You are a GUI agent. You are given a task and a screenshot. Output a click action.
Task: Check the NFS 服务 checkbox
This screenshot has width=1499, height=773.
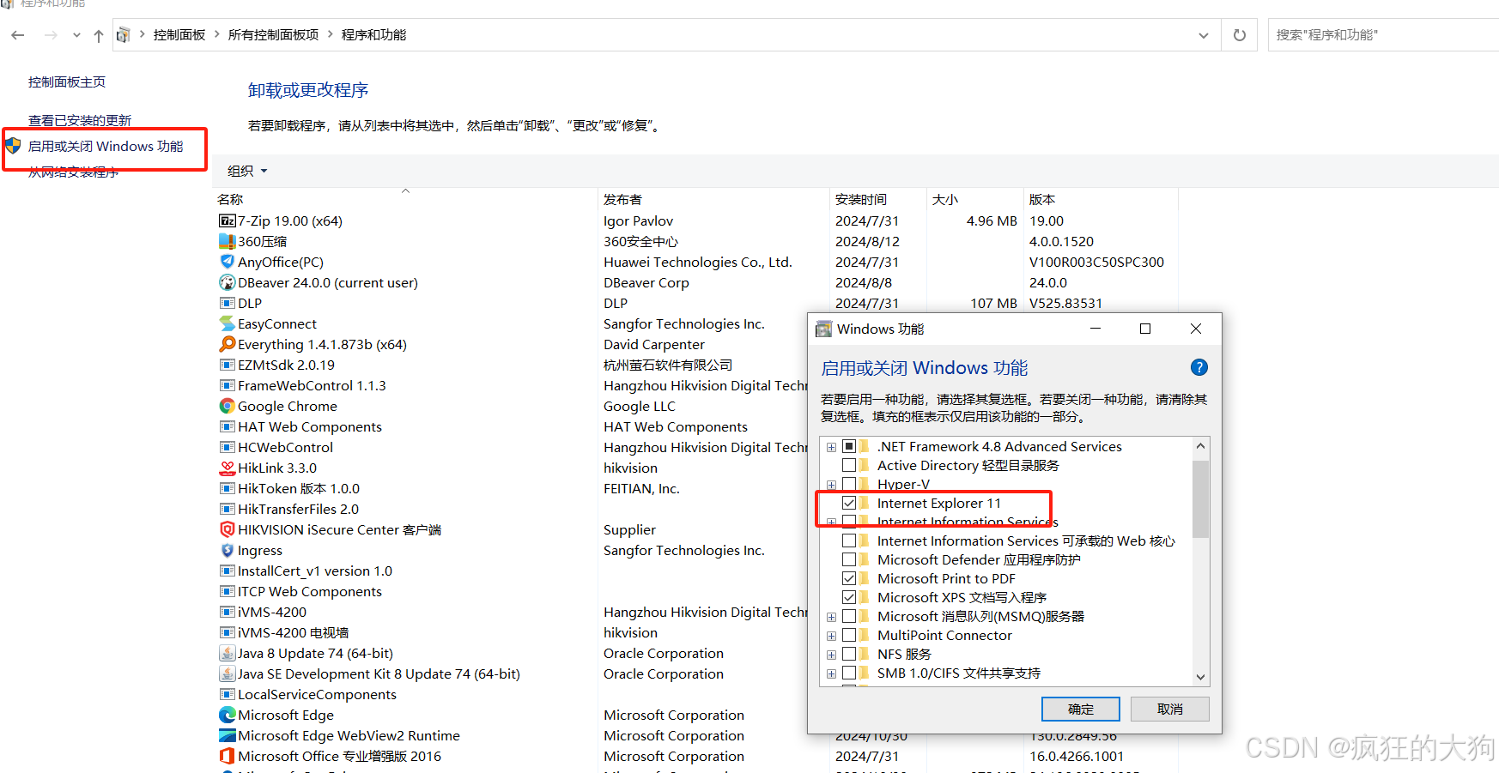pos(849,654)
